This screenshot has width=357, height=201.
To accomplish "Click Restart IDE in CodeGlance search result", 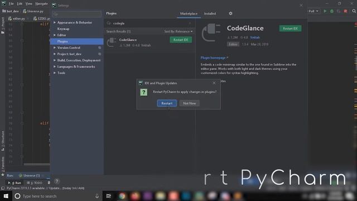I will (x=181, y=40).
